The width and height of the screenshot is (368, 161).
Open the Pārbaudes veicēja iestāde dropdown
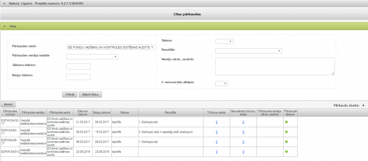point(92,56)
